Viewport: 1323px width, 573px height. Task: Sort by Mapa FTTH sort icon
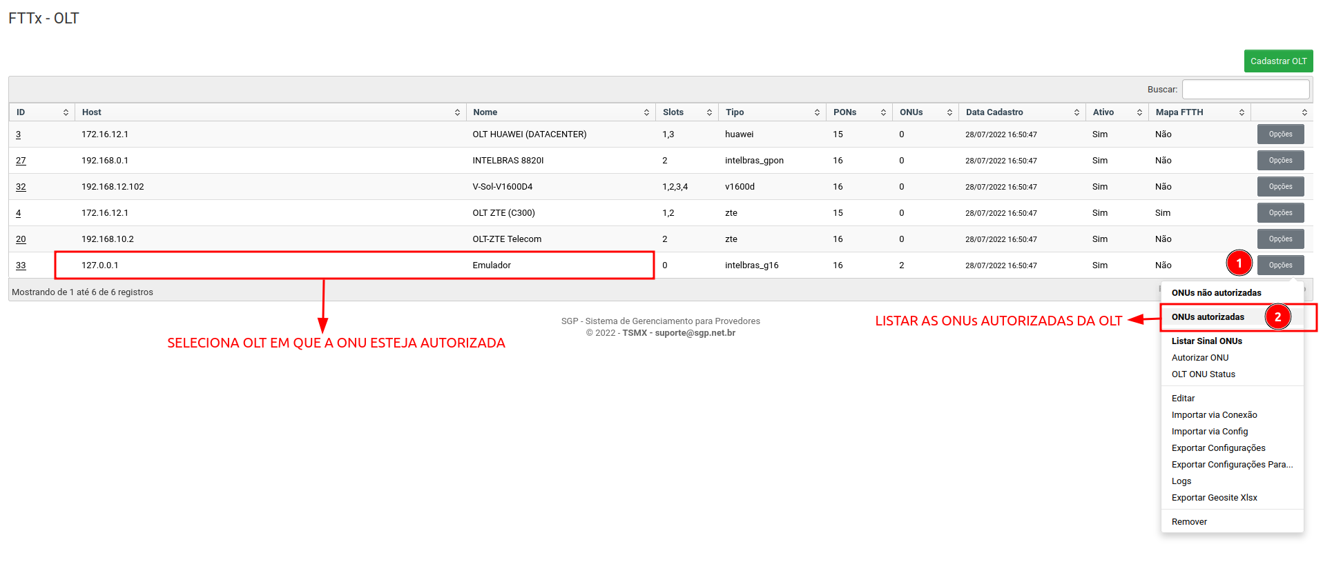(x=1242, y=112)
